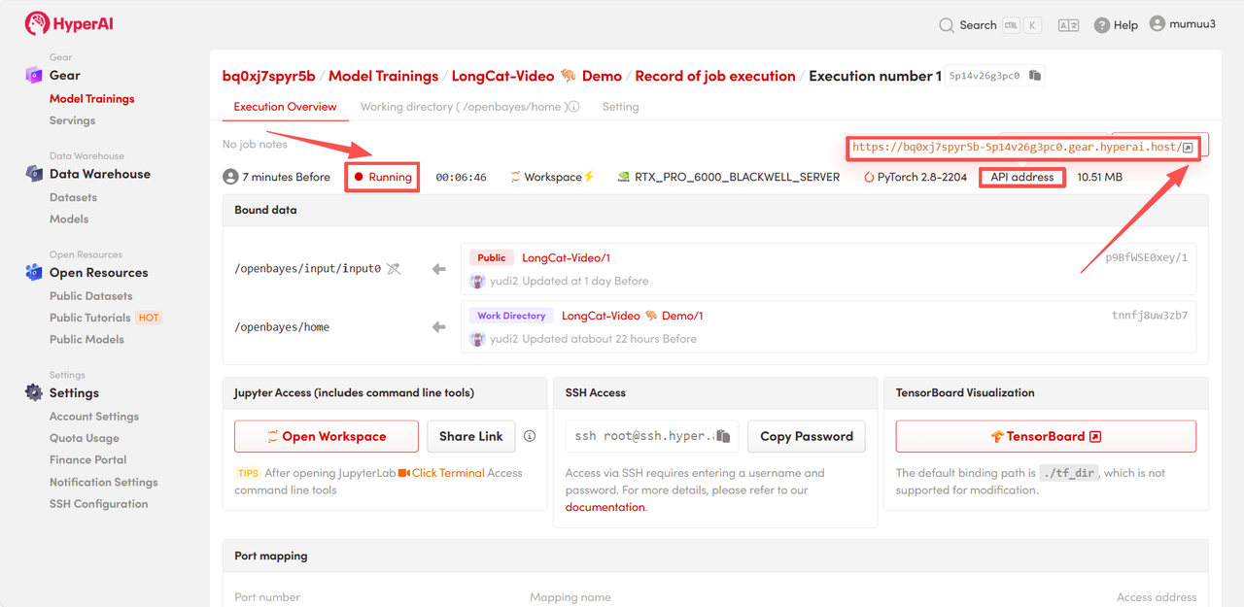Click the 00:06:46 elapsed time
The height and width of the screenshot is (607, 1244).
461,178
